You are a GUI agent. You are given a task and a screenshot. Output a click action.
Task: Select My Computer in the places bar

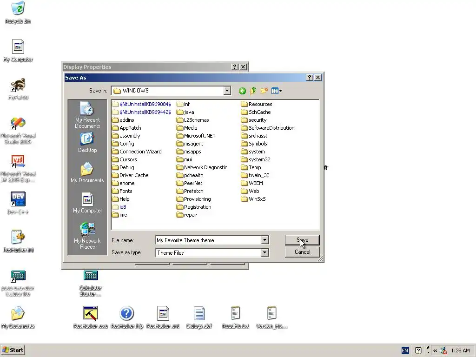87,203
